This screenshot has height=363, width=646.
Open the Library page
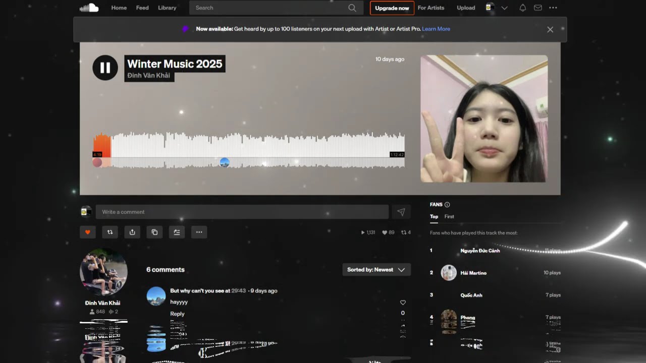point(167,8)
